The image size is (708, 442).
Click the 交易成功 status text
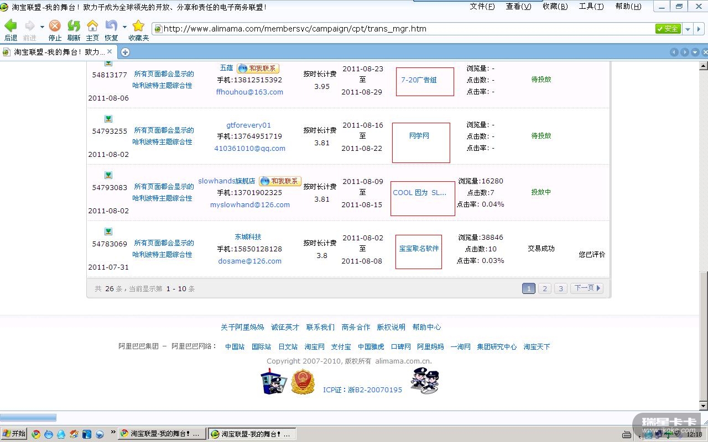coord(541,249)
